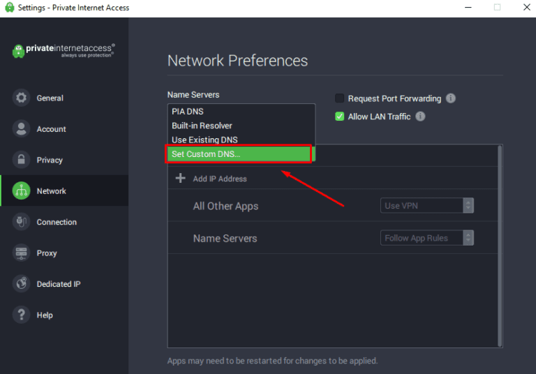
Task: Enable the Request Port Forwarding checkbox
Action: coord(340,98)
